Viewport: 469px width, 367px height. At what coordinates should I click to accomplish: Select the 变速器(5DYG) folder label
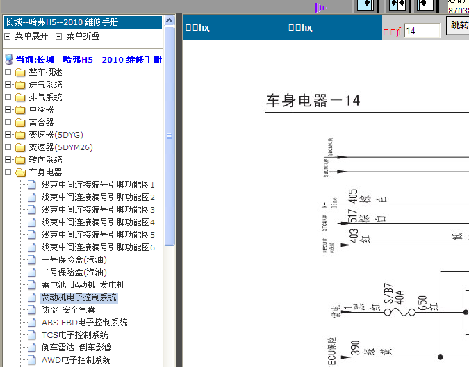pos(56,135)
